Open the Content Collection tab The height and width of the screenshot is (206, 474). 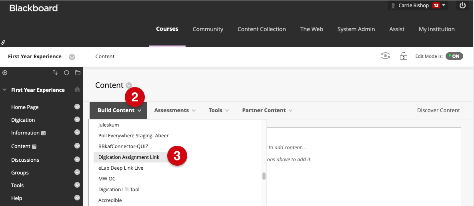click(262, 29)
